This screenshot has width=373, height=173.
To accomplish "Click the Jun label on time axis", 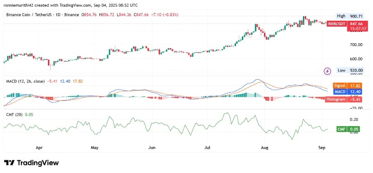I will 152,148.
